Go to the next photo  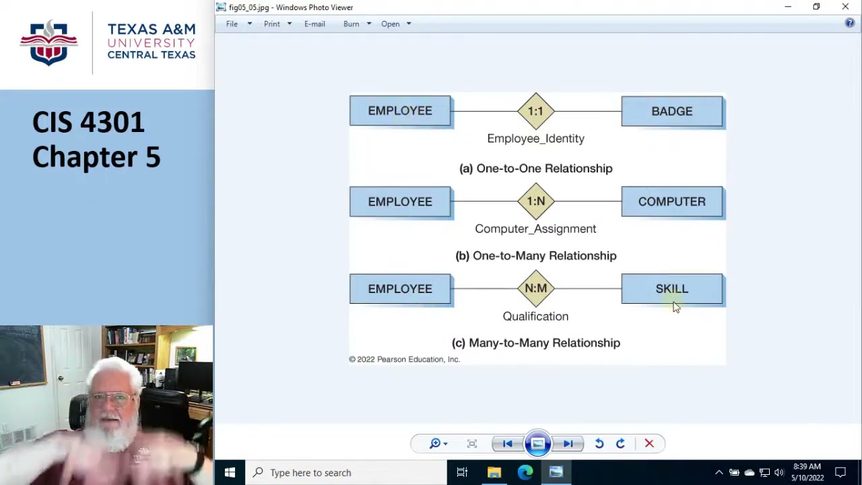(568, 443)
